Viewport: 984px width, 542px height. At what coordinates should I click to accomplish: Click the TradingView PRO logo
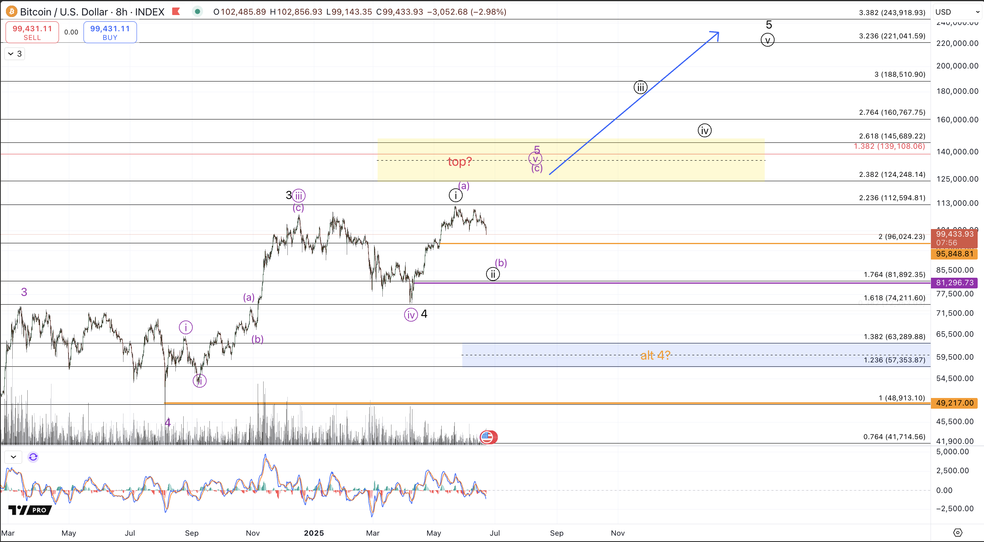[x=30, y=510]
